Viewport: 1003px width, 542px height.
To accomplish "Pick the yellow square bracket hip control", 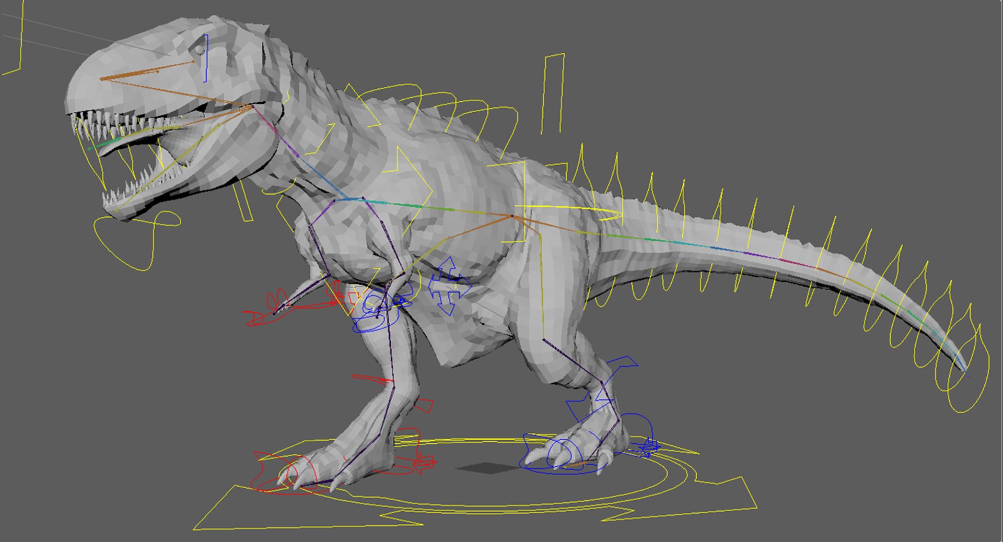I will click(x=507, y=202).
